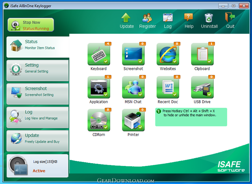252x184 pixels.
Task: Click the Stop Now button
Action: click(x=31, y=25)
